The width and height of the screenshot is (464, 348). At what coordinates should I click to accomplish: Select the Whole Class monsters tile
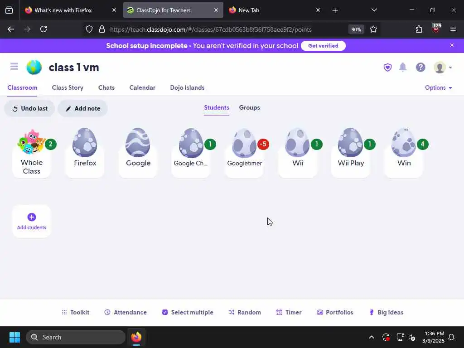click(31, 153)
